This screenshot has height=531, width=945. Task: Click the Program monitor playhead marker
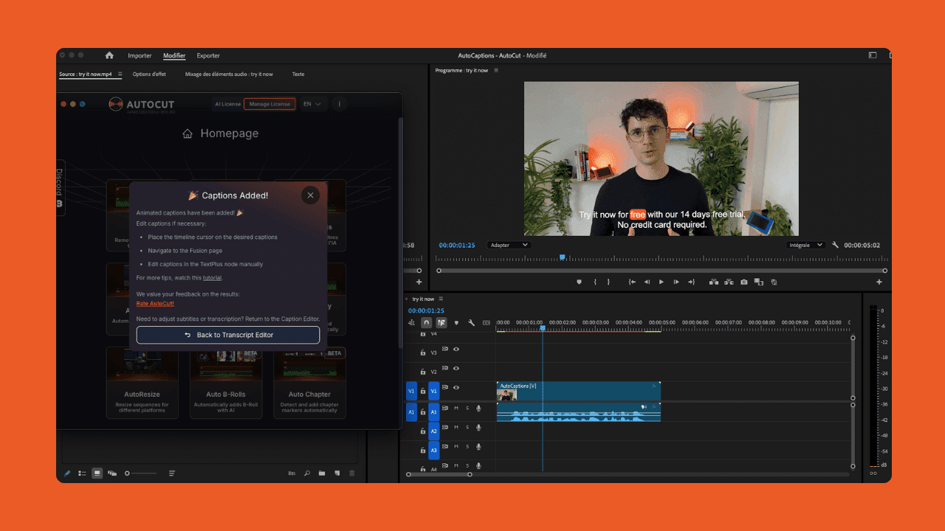pyautogui.click(x=563, y=257)
